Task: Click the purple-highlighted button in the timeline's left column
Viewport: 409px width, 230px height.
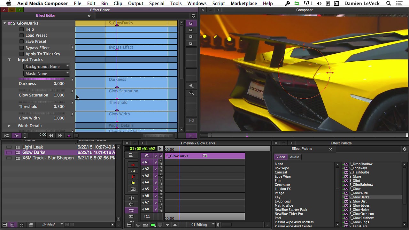Action: tap(131, 210)
